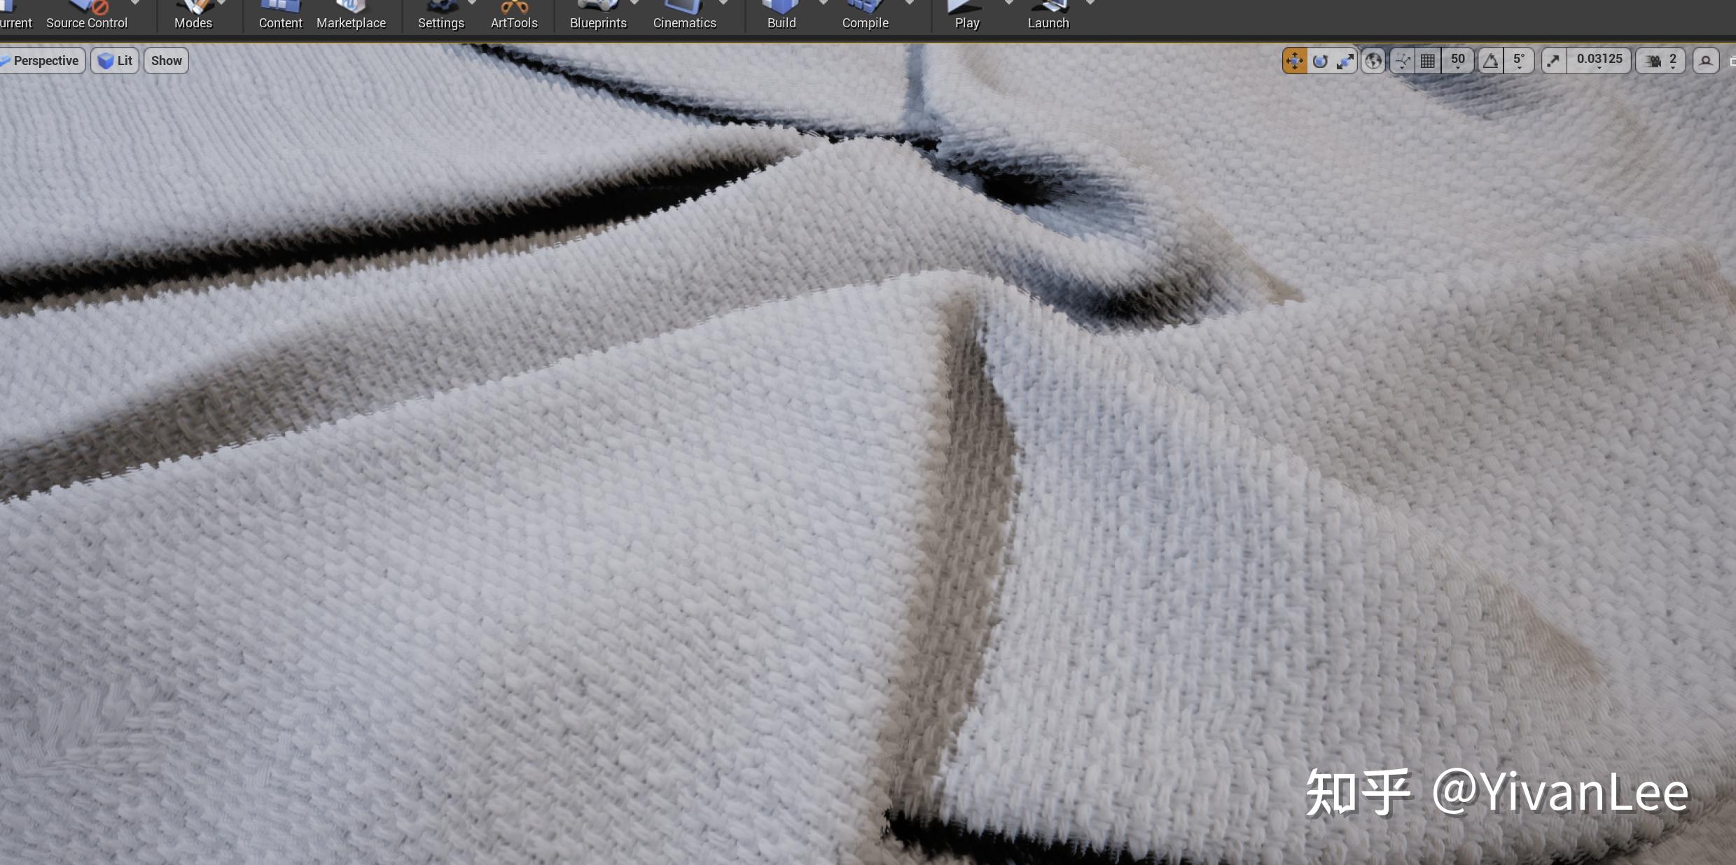The width and height of the screenshot is (1736, 865).
Task: Select the scale gizmo tool
Action: [1345, 61]
